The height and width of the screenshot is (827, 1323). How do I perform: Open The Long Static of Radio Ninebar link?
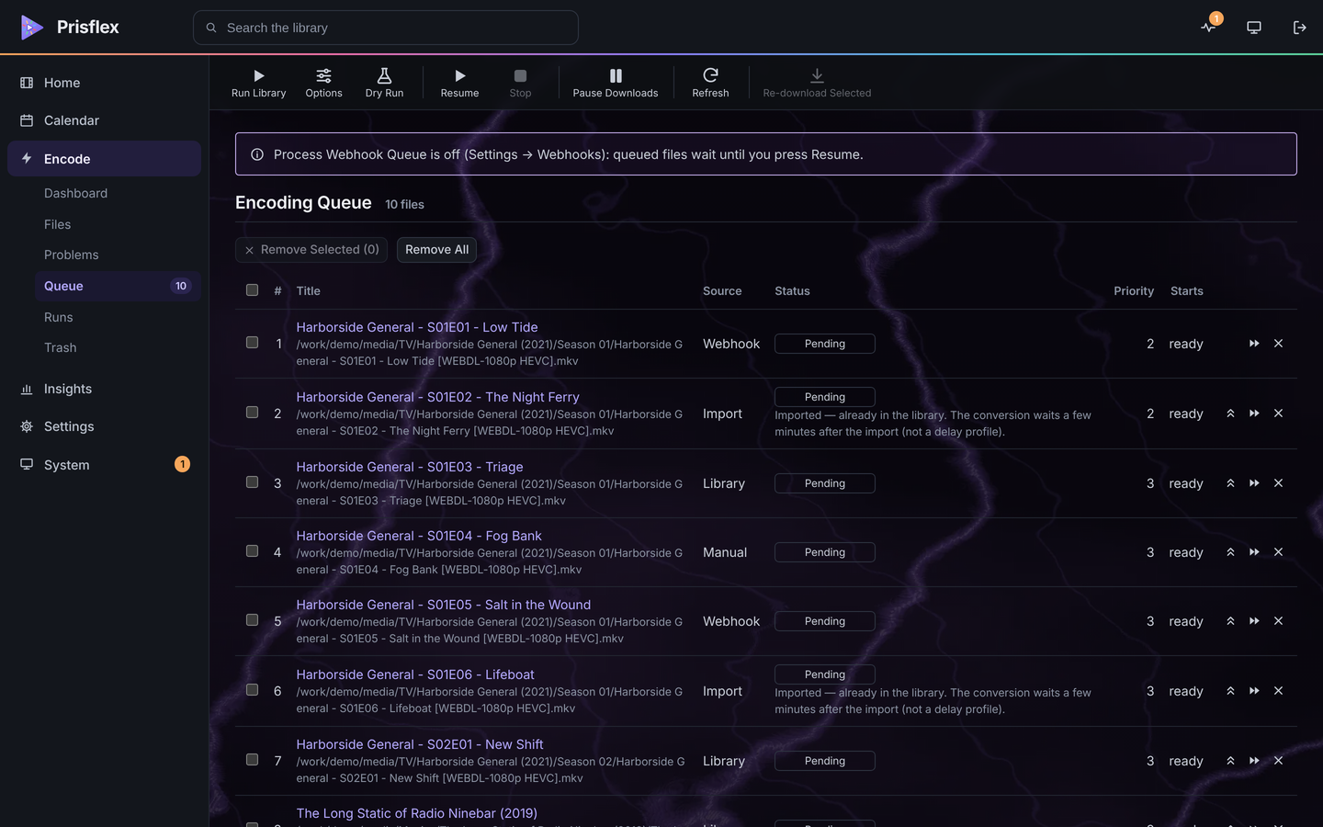tap(416, 813)
